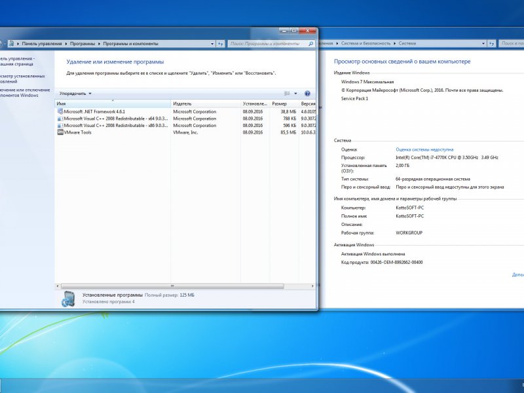Click the product code 00426-OEM-8992662-00400
The width and height of the screenshot is (524, 393).
[x=396, y=263]
